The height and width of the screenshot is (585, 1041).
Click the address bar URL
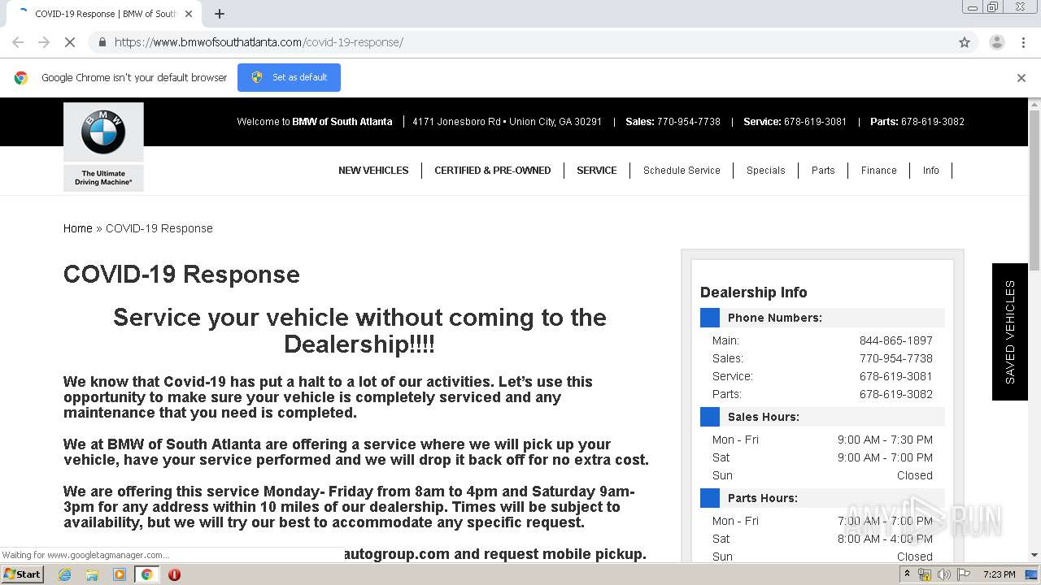point(259,42)
